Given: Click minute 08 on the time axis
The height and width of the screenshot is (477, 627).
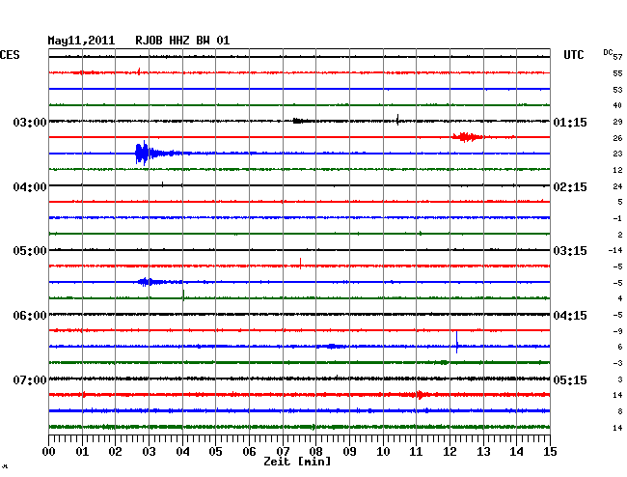Looking at the screenshot, I should (x=315, y=452).
